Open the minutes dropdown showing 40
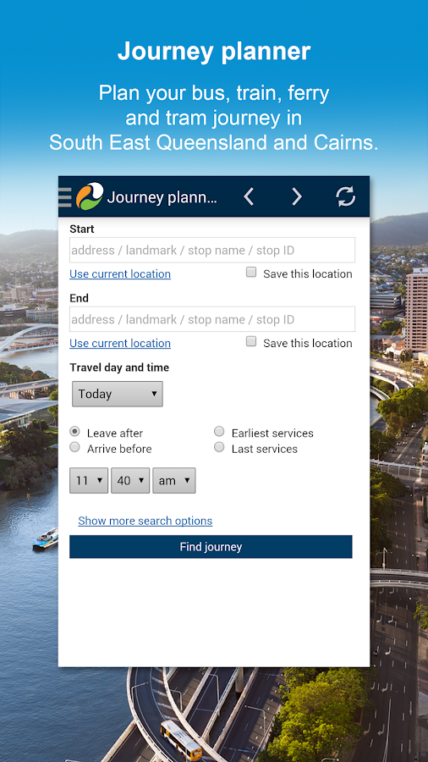 130,481
